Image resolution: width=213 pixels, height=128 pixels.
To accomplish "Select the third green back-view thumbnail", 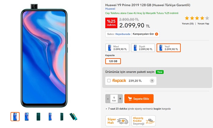I will tap(38, 116).
